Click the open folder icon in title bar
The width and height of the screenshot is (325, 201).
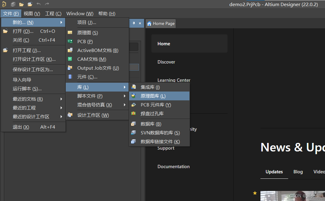coord(21,4)
